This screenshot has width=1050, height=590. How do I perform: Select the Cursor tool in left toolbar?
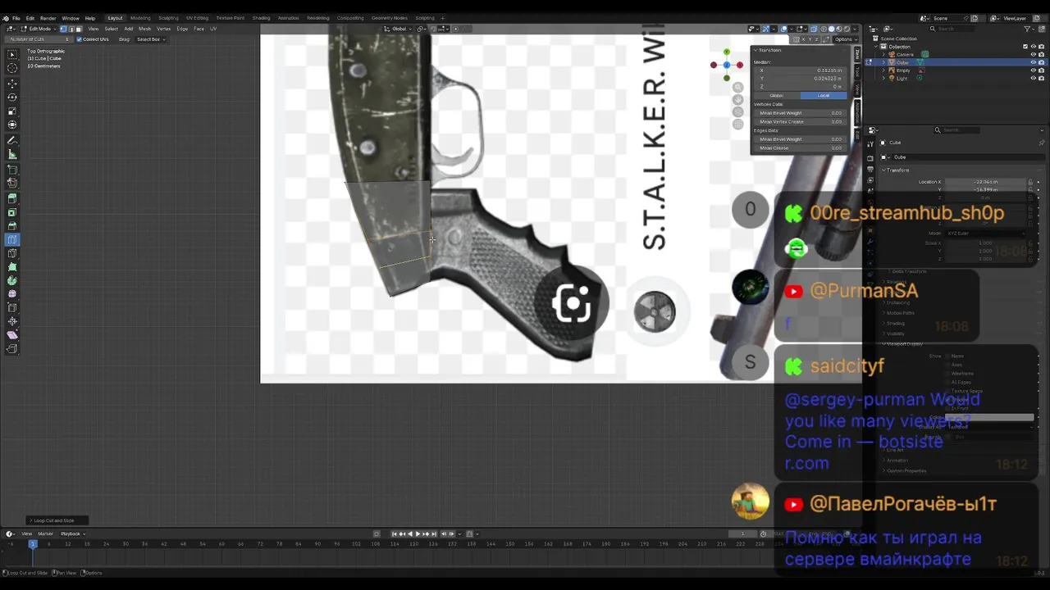[x=12, y=69]
